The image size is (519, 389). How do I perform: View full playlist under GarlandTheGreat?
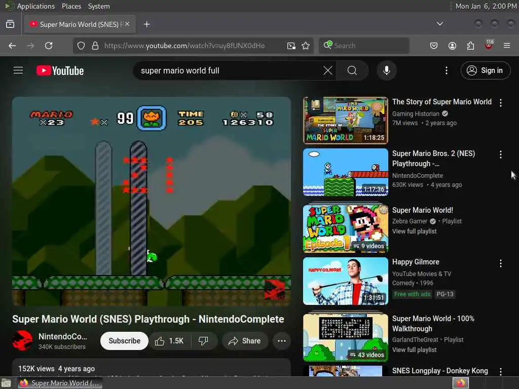pos(415,349)
